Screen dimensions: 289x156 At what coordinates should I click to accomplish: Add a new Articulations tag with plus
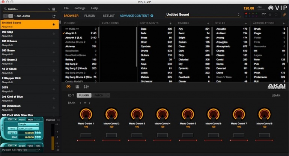284,23
